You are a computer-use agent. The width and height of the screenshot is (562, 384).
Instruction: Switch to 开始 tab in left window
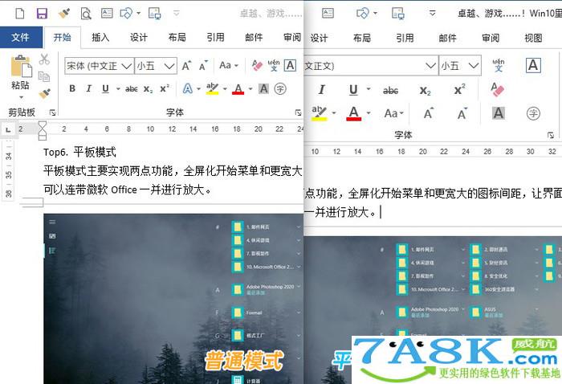click(x=62, y=37)
